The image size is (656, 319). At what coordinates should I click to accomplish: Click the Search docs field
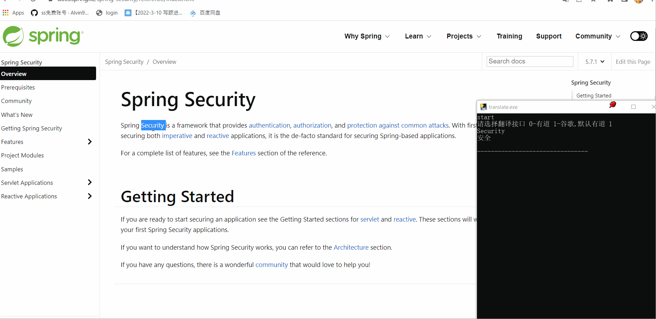530,61
